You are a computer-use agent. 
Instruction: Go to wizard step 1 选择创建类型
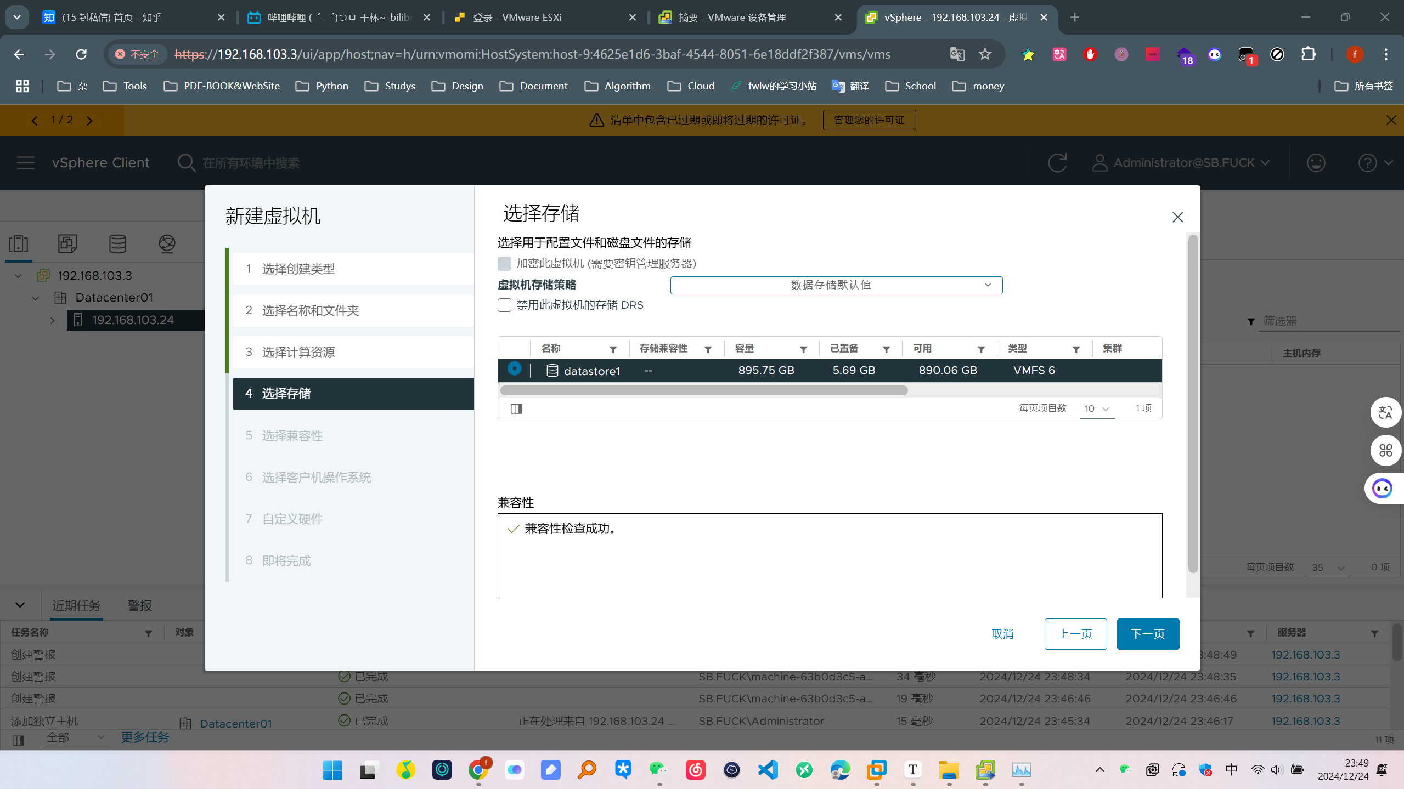353,269
